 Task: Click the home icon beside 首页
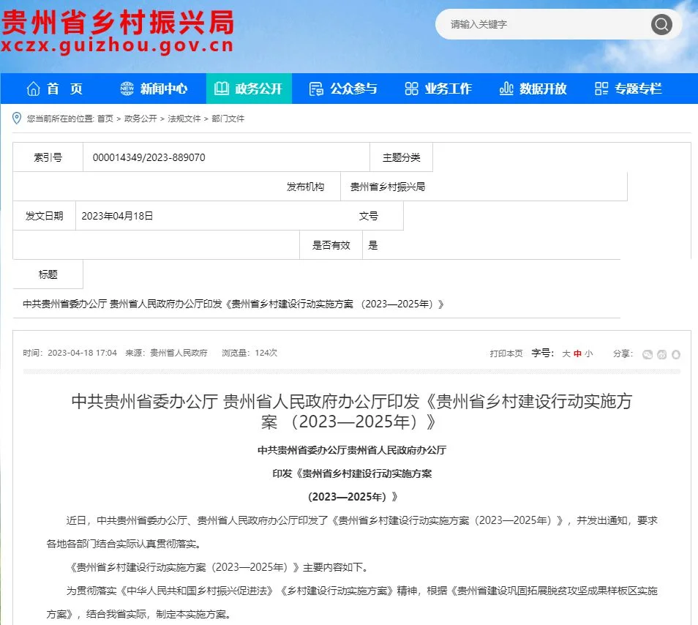point(33,89)
